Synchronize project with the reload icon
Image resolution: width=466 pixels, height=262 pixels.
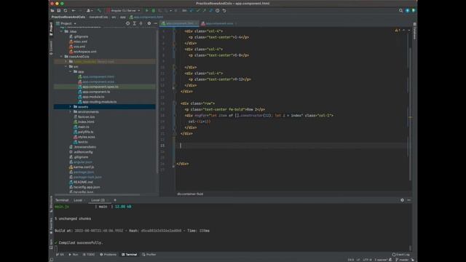(66, 11)
